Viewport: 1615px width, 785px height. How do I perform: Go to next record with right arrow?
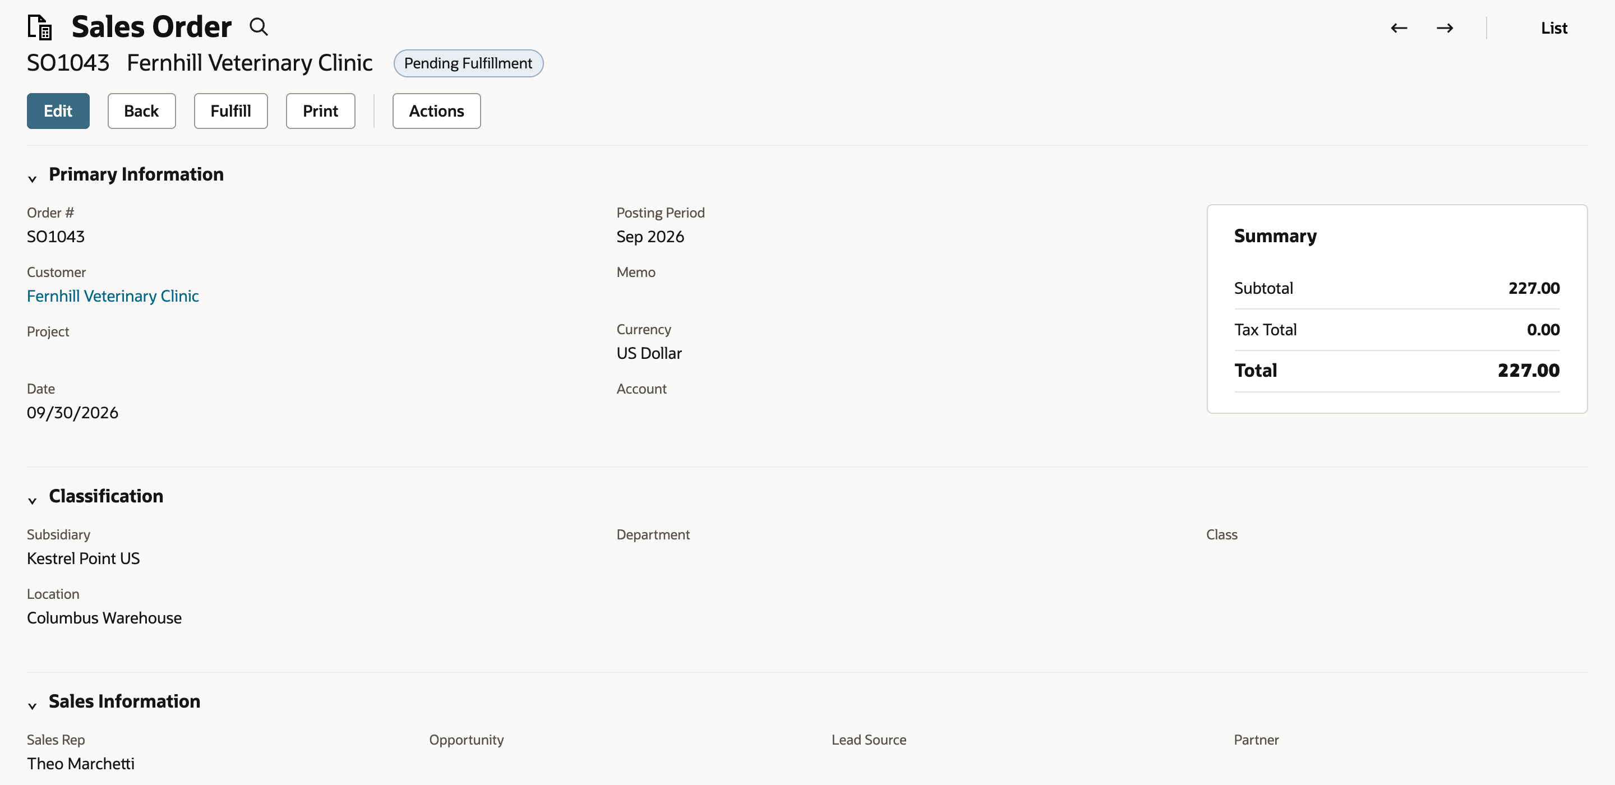tap(1445, 28)
